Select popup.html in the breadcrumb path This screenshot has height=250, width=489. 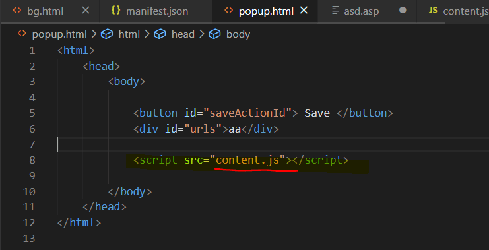pos(59,34)
